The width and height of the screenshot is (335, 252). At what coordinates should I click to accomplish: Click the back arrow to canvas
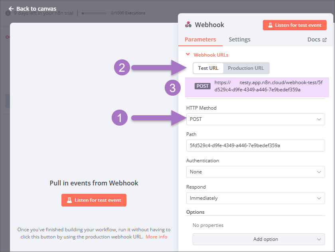[x=11, y=8]
